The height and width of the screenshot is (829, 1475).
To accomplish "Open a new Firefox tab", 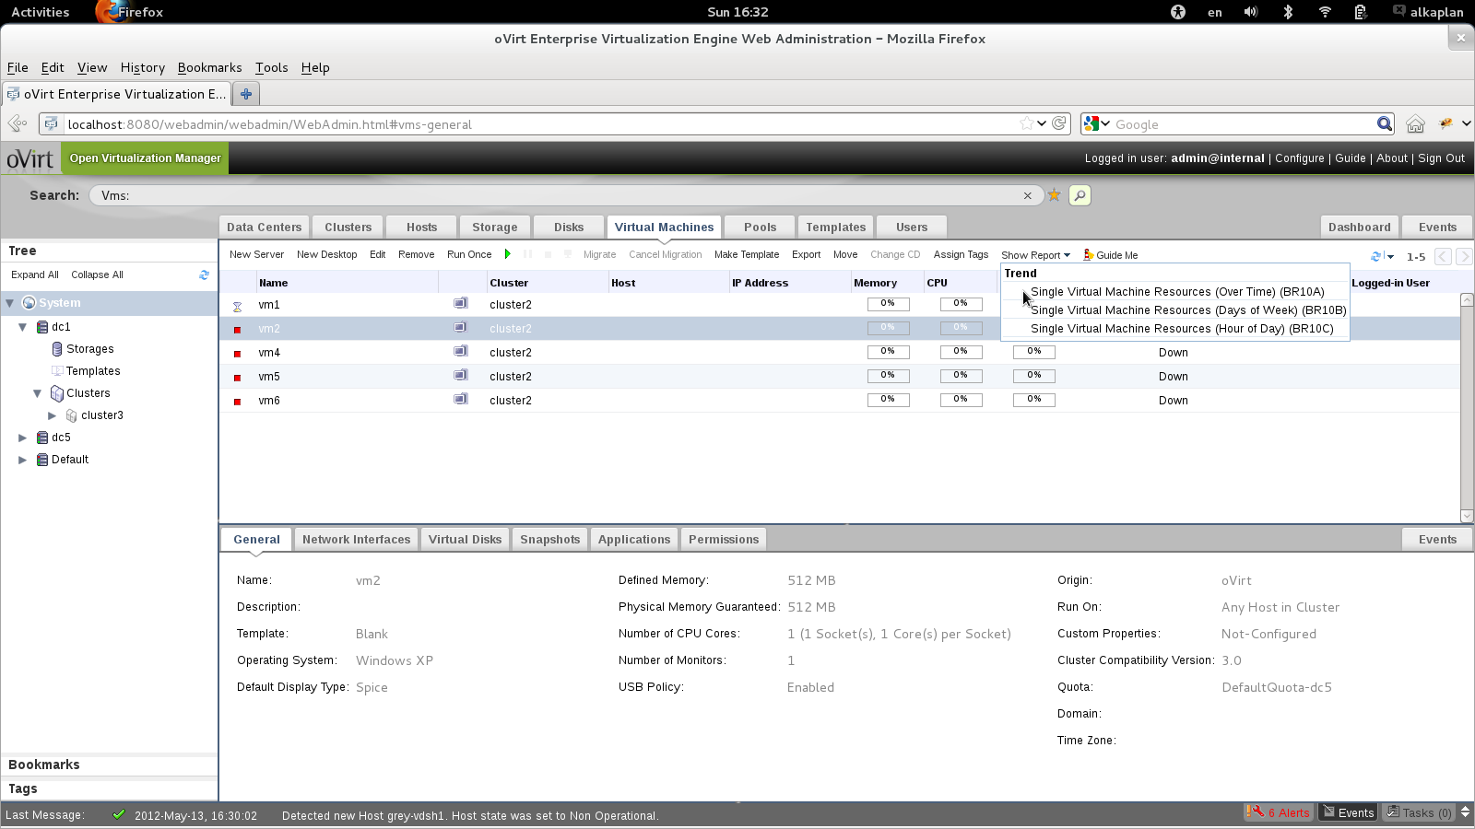I will [x=246, y=94].
